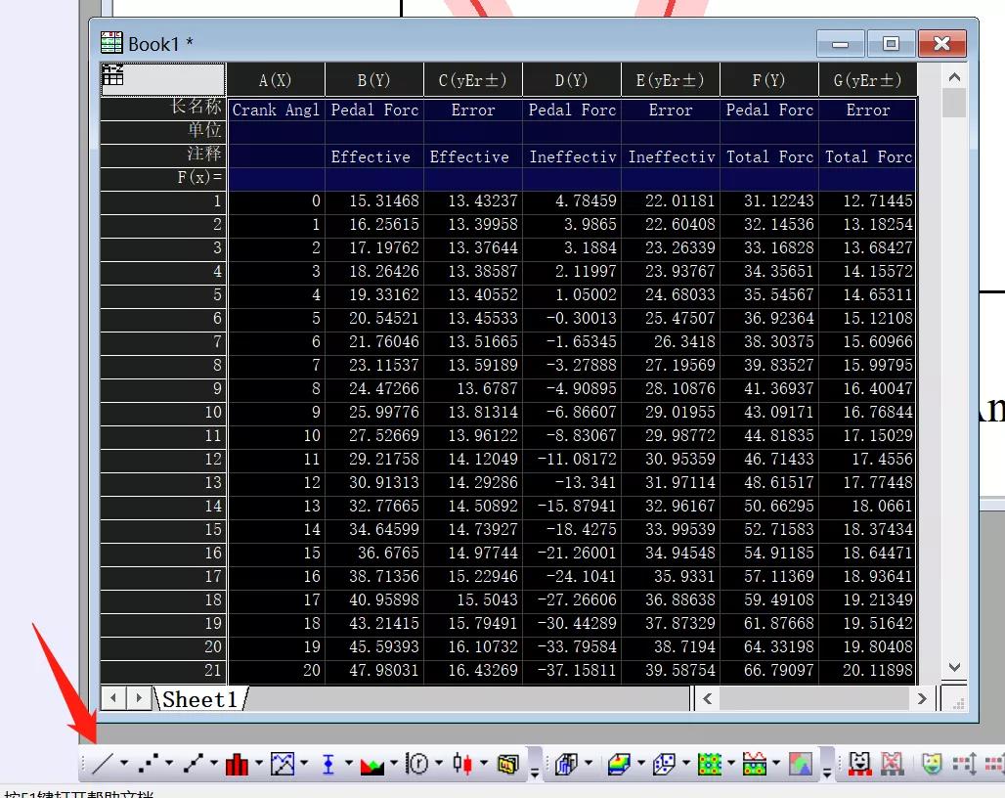Expand the Line + Symbol dropdown arrow
This screenshot has height=798, width=1005.
tap(214, 764)
